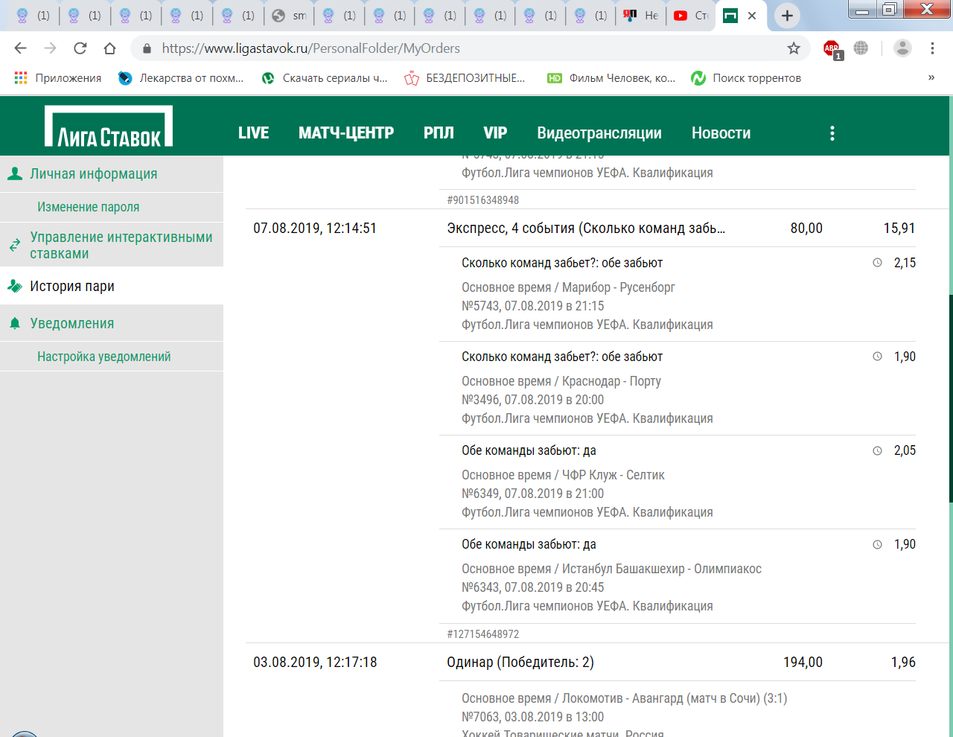Viewport: 953px width, 737px height.
Task: Switch to the 'Не' tab
Action: tap(641, 16)
